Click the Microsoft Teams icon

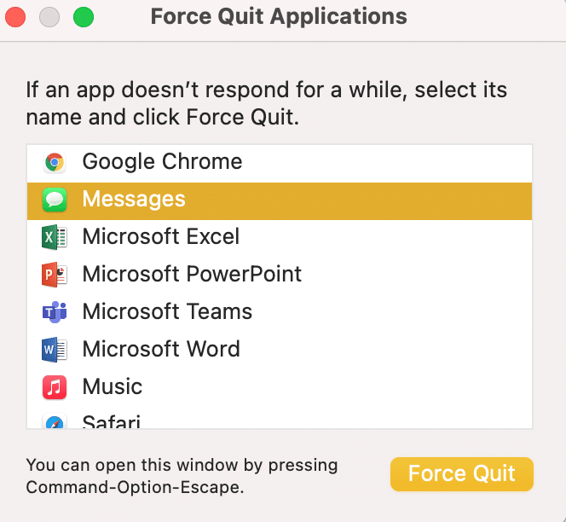55,312
